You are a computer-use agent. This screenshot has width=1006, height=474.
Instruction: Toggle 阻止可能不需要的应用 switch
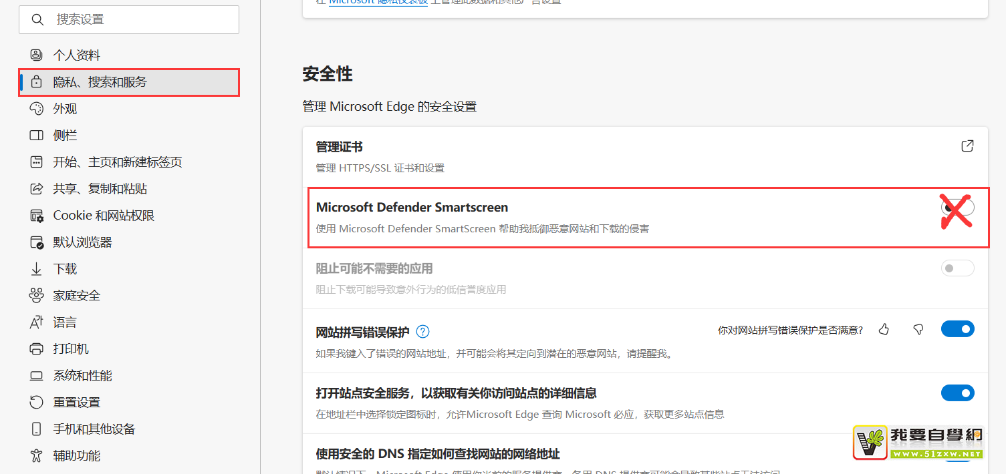(957, 268)
